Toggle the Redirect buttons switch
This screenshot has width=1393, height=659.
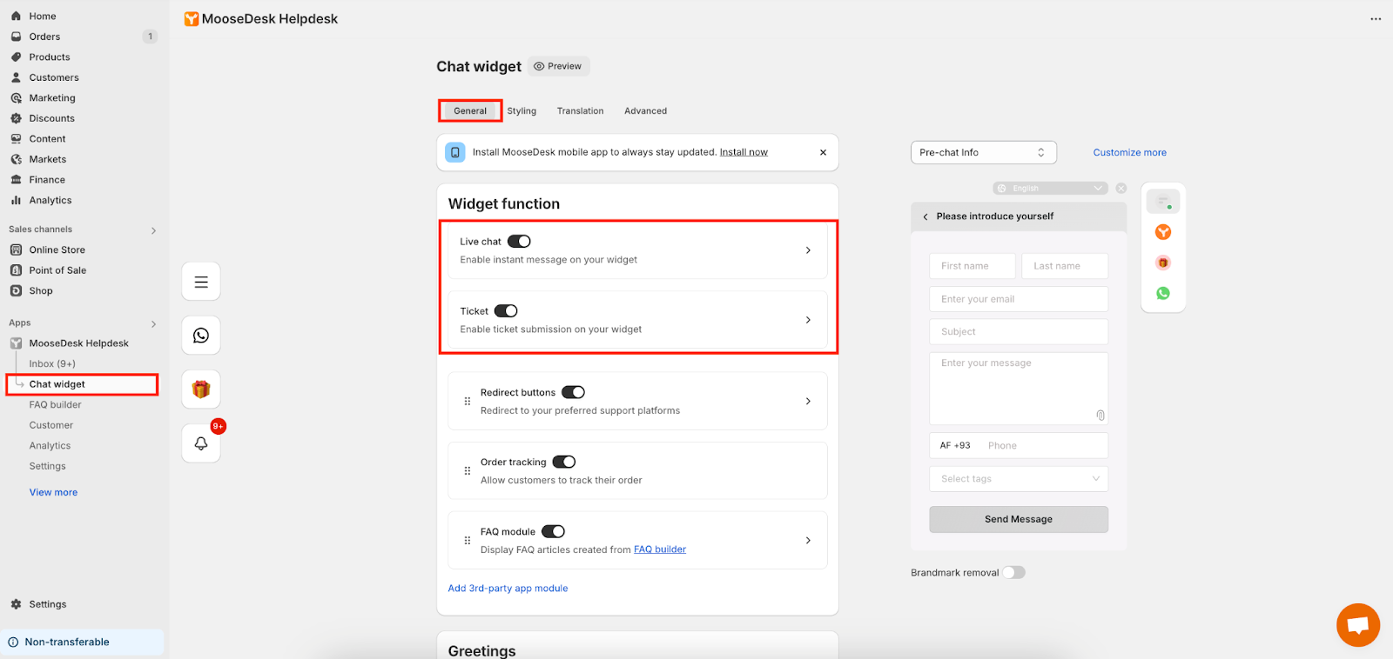[x=573, y=392]
